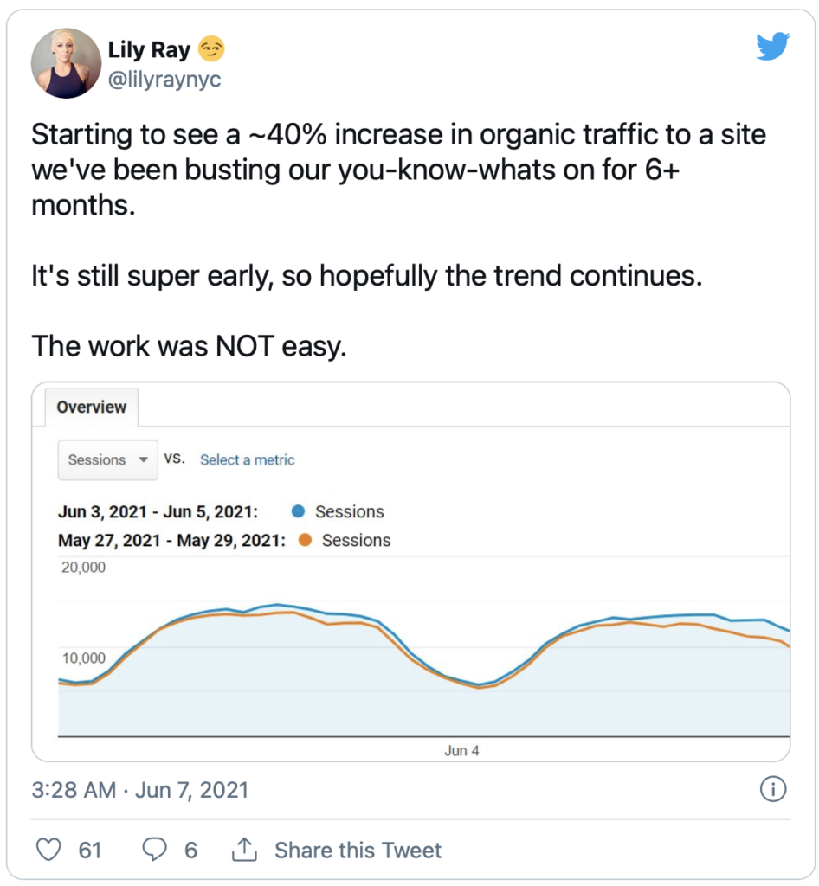Click the Select a metric link

click(248, 460)
